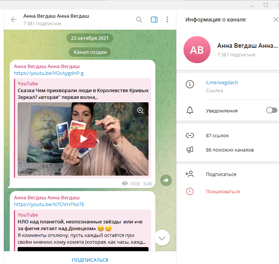Click the 3:46 post timestamp
This screenshot has width=279, height=264.
click(147, 184)
